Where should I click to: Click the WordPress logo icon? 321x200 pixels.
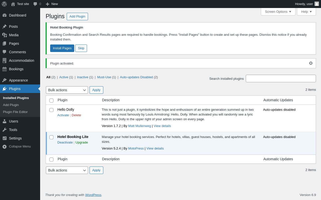point(4,4)
